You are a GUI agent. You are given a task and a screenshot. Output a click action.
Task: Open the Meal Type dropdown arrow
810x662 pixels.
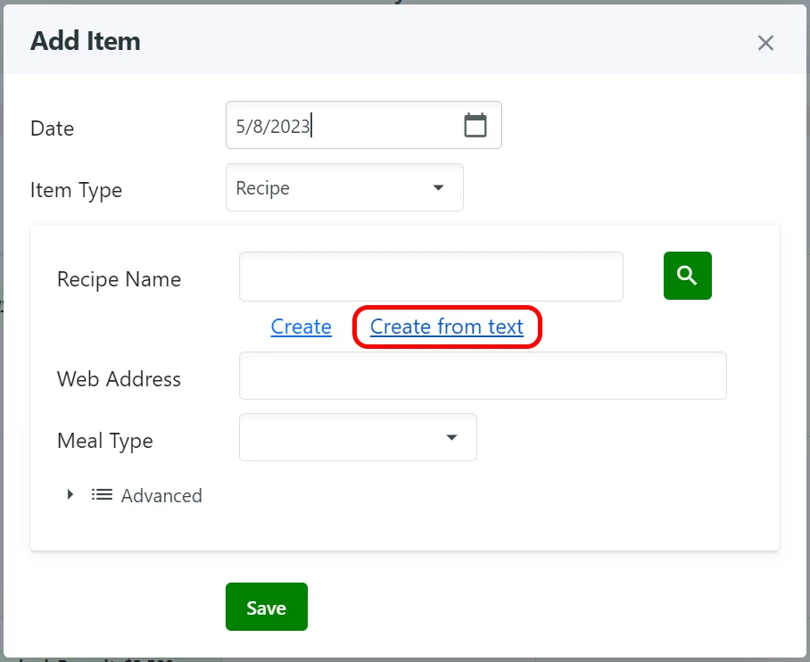[x=451, y=437]
